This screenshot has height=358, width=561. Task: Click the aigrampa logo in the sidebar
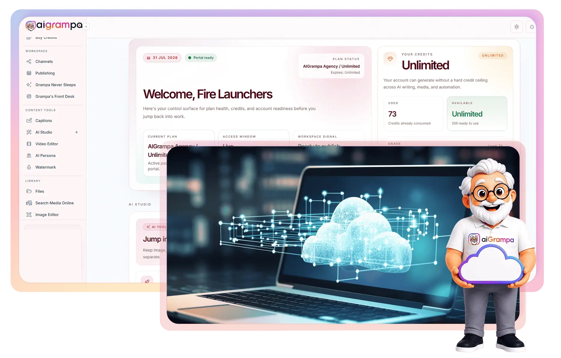(x=54, y=26)
